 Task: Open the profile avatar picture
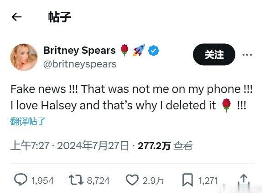point(24,57)
